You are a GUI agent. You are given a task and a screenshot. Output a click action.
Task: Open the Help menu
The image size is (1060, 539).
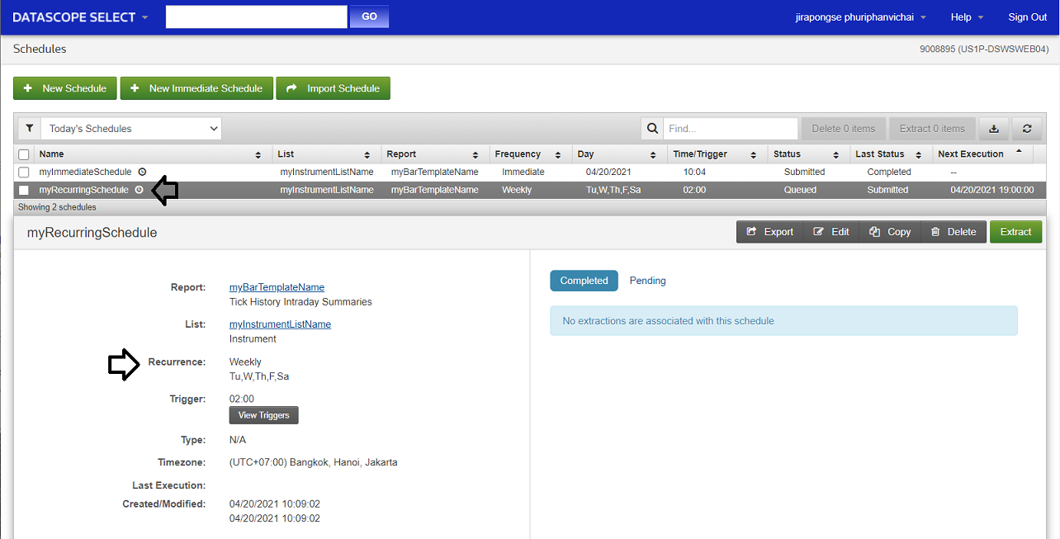tap(967, 17)
